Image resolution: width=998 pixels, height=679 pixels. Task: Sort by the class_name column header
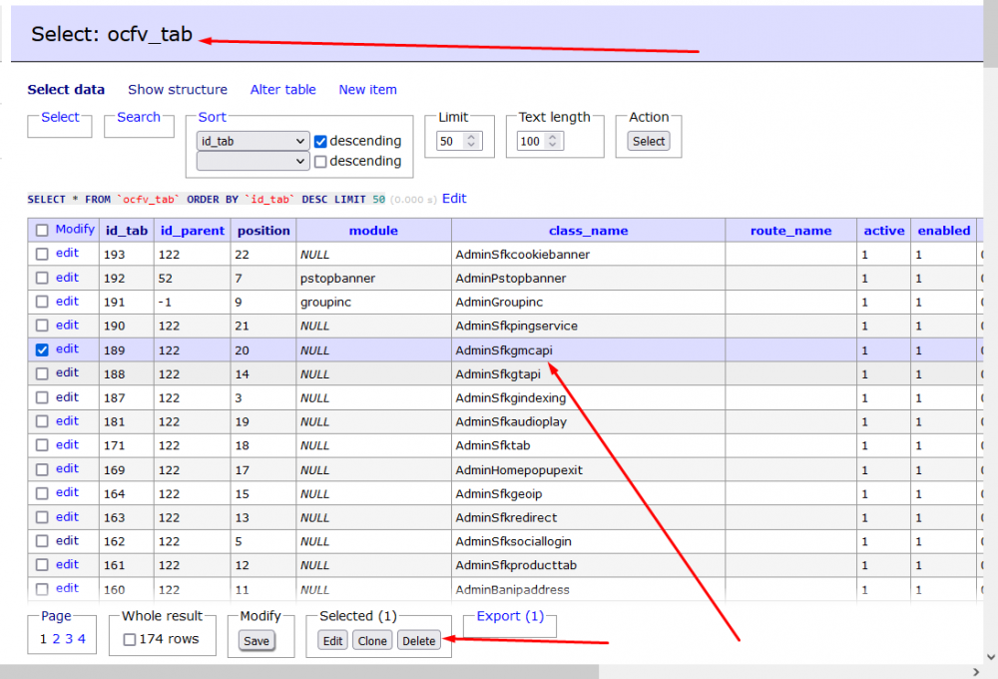tap(588, 231)
